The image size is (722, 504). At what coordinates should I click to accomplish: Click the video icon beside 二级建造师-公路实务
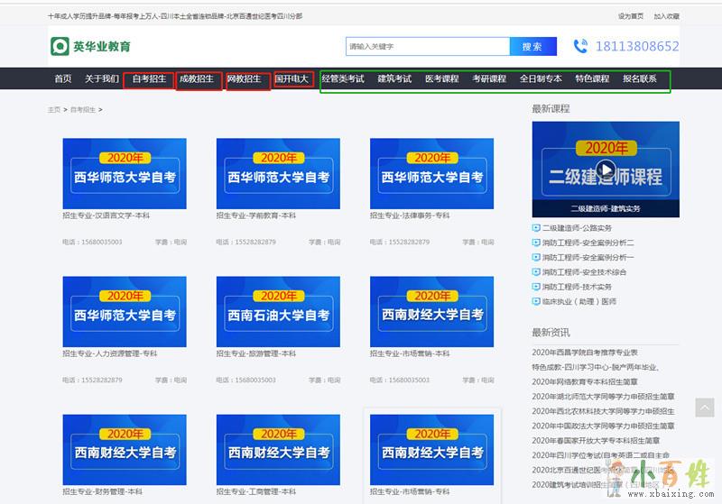(x=536, y=228)
